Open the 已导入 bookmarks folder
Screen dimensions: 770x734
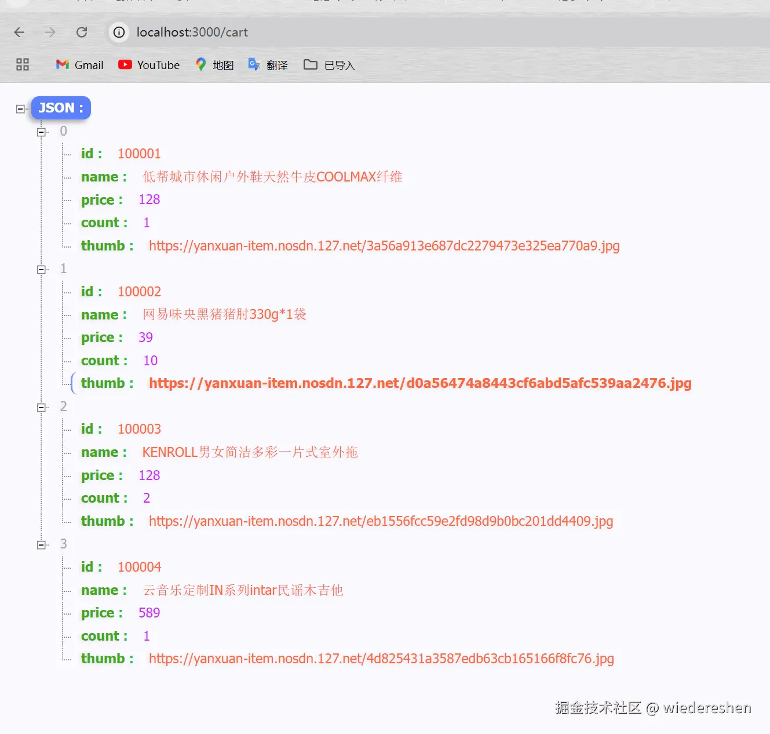[329, 65]
